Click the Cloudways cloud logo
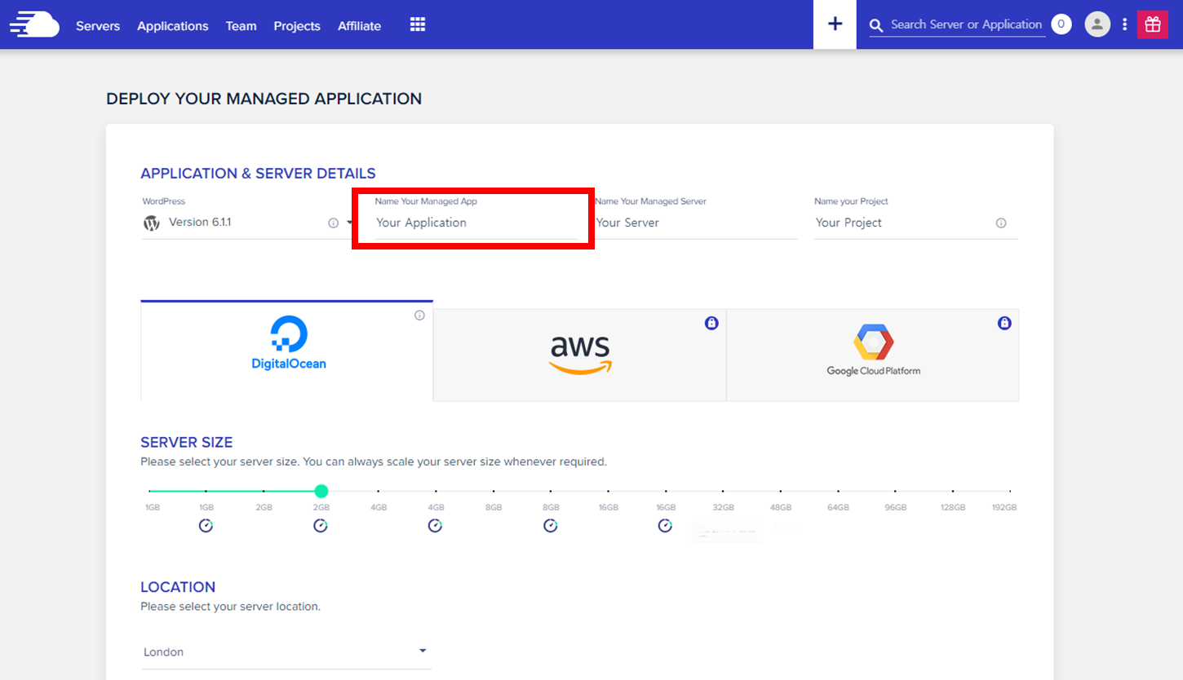 point(34,24)
